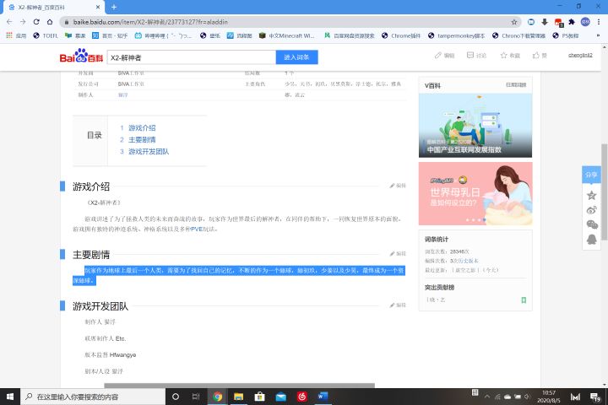Click the star icon in share sidebar

[x=591, y=196]
